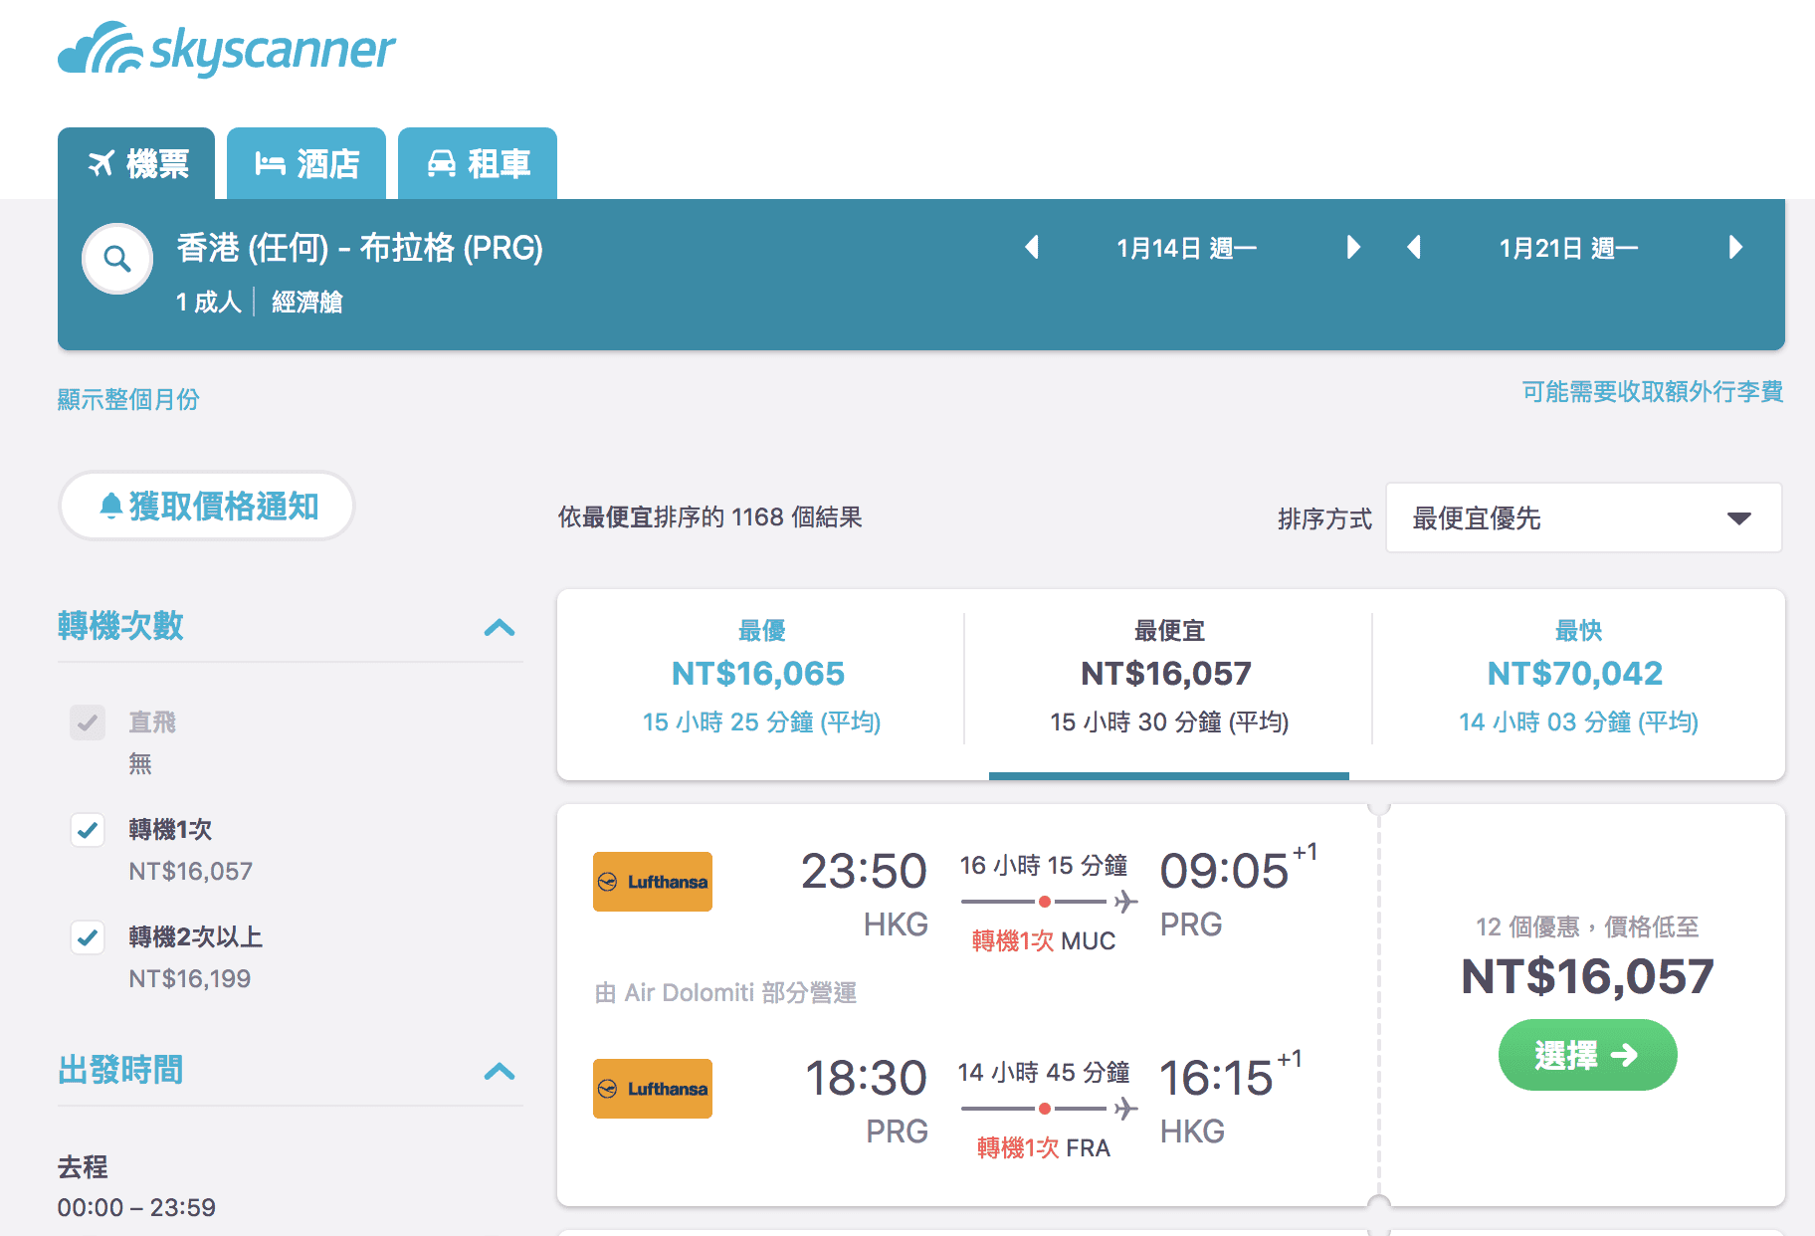Collapse the 出發時間 filter section
The width and height of the screenshot is (1815, 1236).
pos(500,1071)
